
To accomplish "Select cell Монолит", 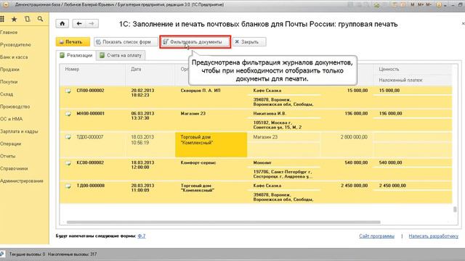I will pos(262,162).
